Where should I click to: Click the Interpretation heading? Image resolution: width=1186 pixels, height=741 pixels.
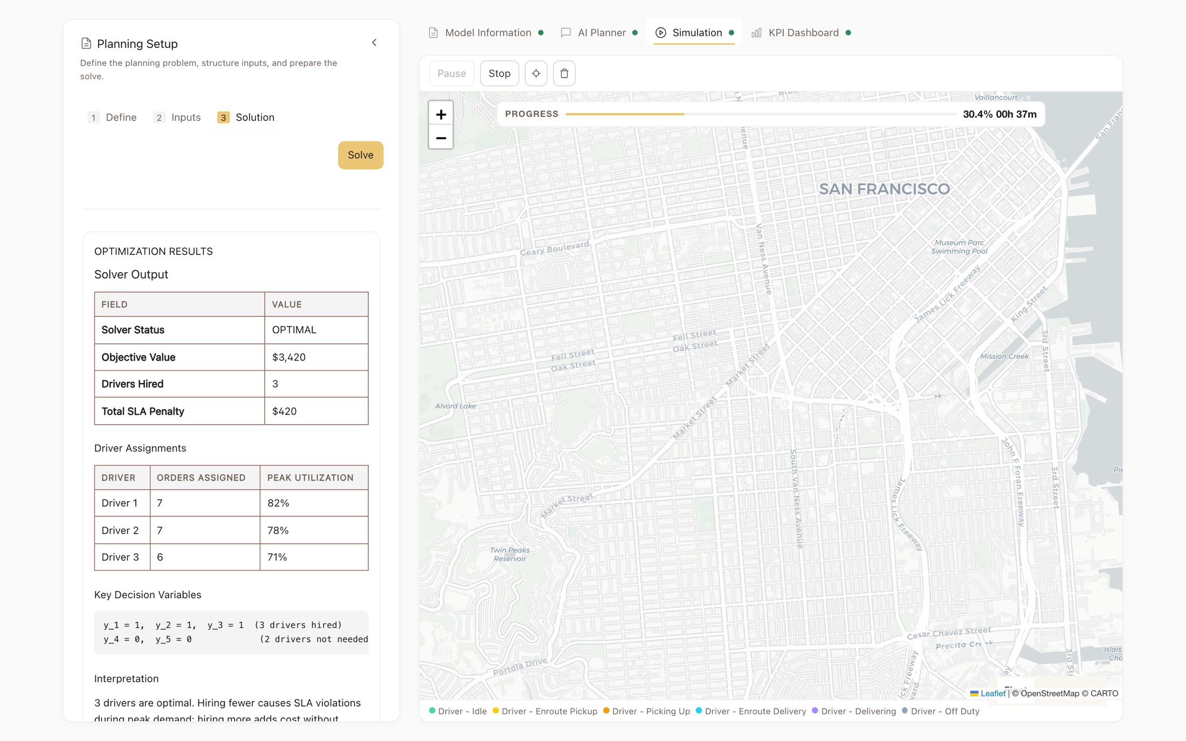(x=126, y=678)
